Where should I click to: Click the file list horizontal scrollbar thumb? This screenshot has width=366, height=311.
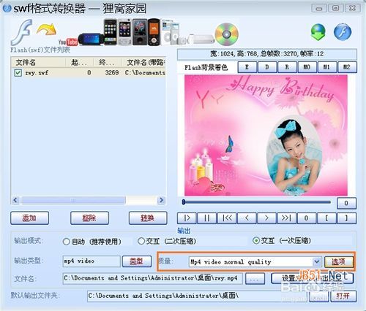(73, 200)
